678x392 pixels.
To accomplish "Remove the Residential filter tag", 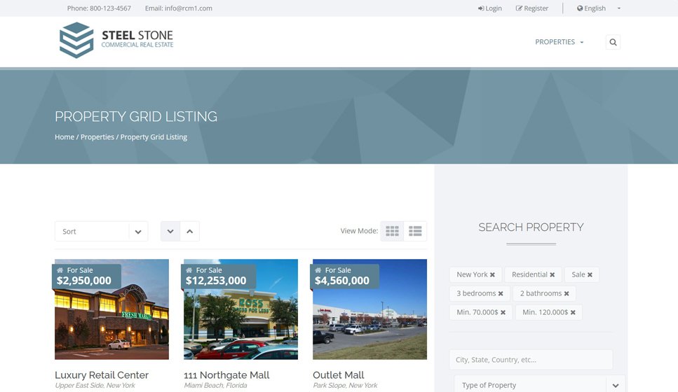I will tap(552, 275).
